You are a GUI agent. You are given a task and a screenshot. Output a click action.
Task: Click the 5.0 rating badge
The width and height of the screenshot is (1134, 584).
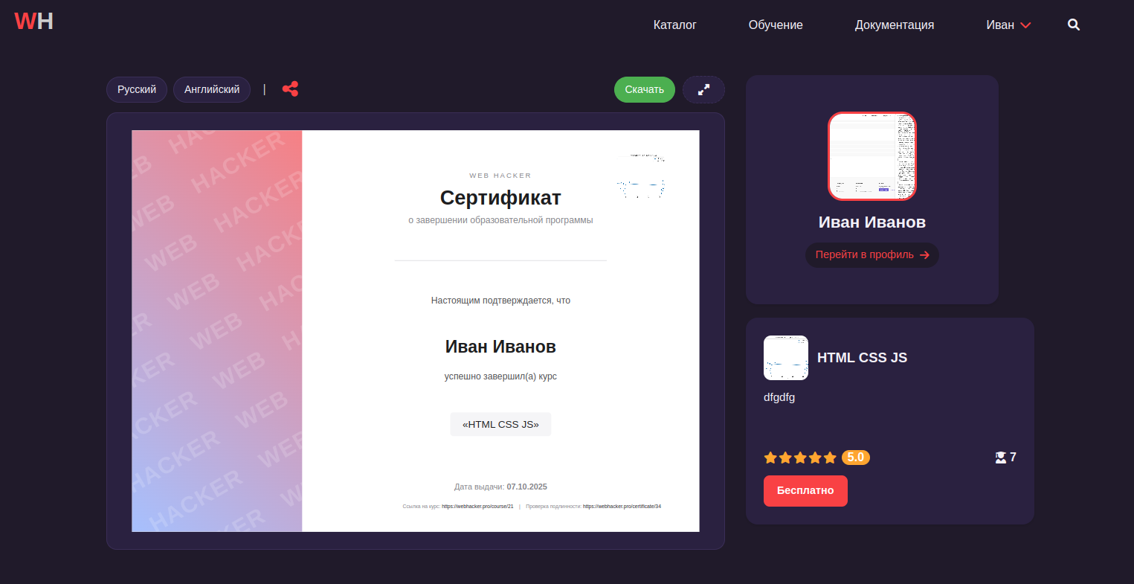(855, 457)
